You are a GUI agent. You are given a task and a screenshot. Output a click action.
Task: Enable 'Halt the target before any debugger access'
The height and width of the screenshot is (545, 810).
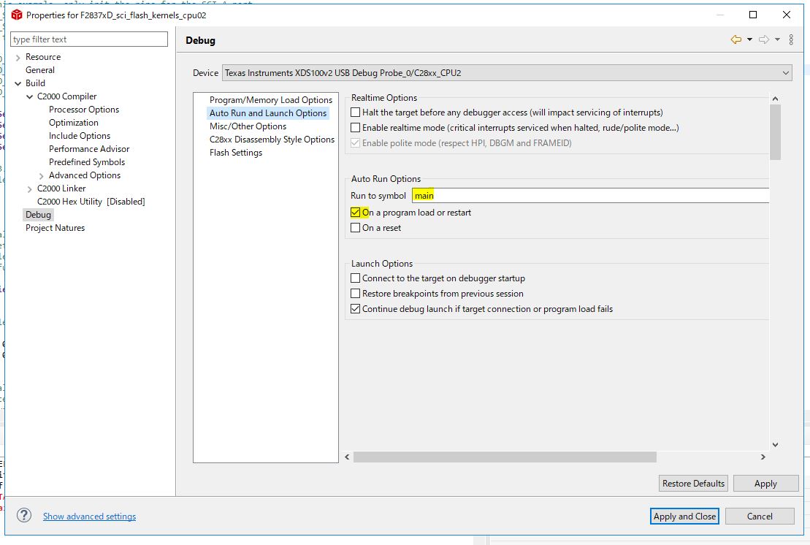[355, 112]
